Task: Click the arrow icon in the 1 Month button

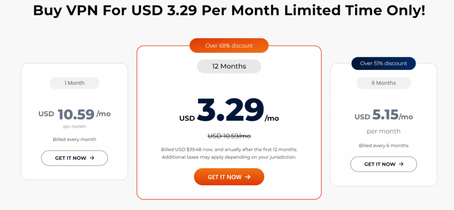Action: (92, 158)
